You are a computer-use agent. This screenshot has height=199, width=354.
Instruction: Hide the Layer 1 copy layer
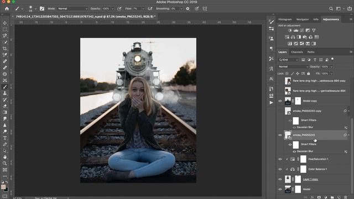[x=280, y=179]
